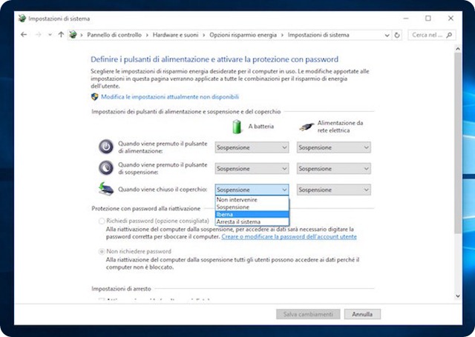This screenshot has width=475, height=337.
Task: Click the scrollbar up arrow
Action: (x=458, y=49)
